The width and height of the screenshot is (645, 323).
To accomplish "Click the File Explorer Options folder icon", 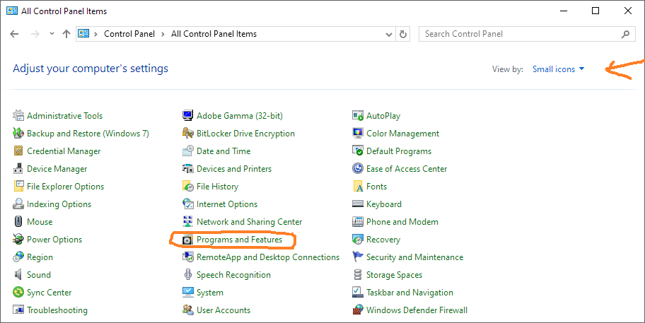I will click(x=18, y=186).
